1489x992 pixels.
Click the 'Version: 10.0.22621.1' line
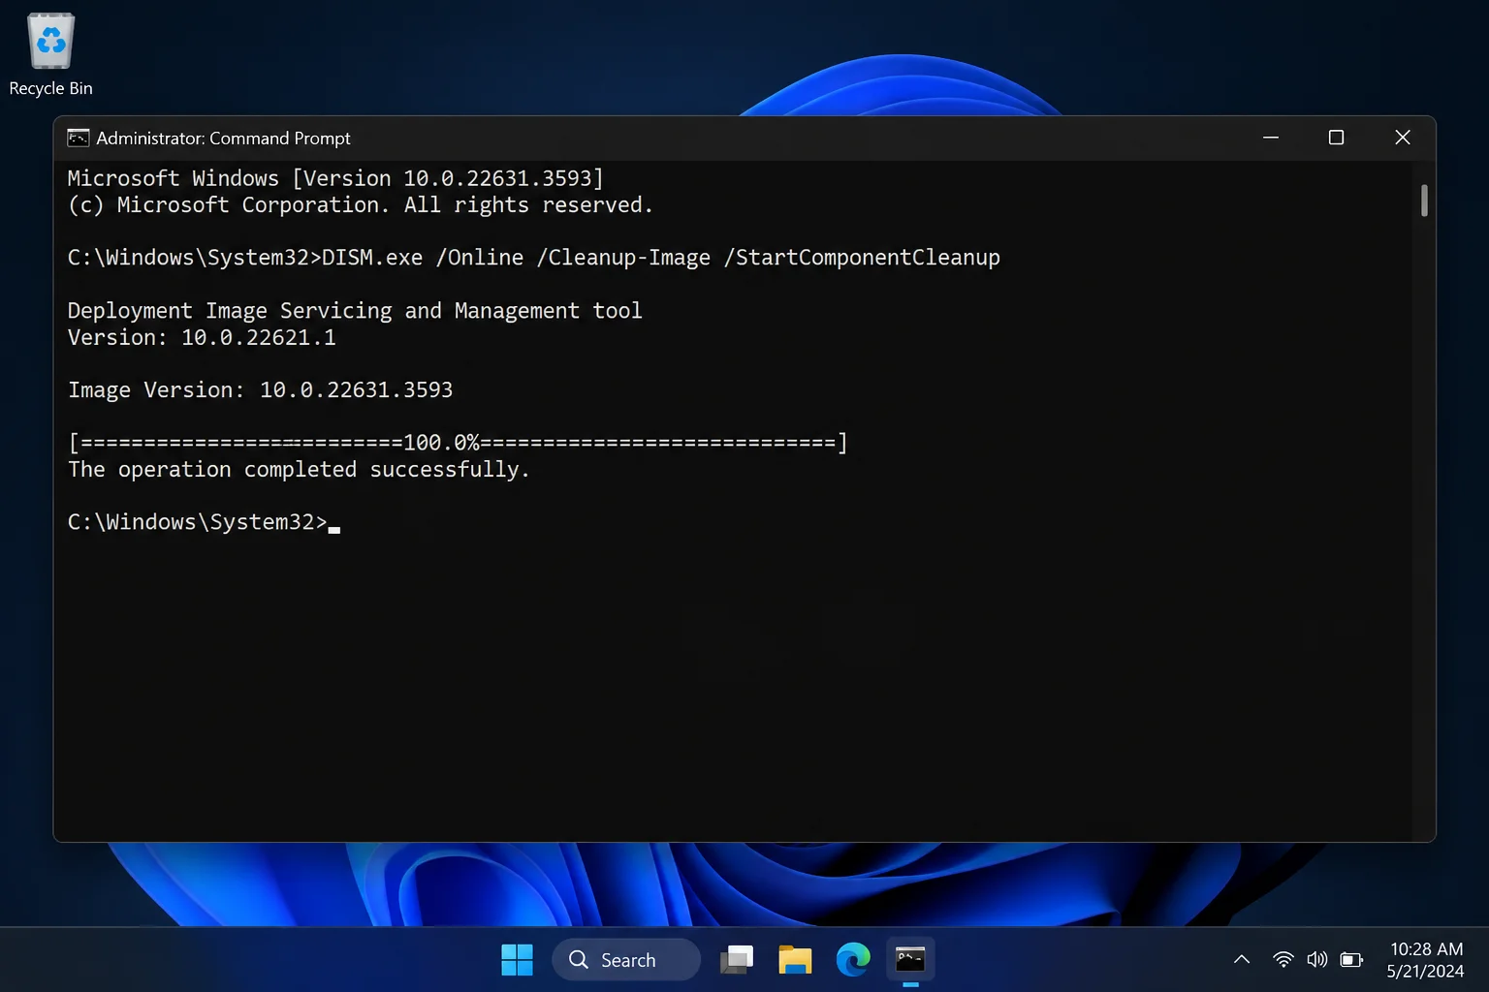click(202, 338)
